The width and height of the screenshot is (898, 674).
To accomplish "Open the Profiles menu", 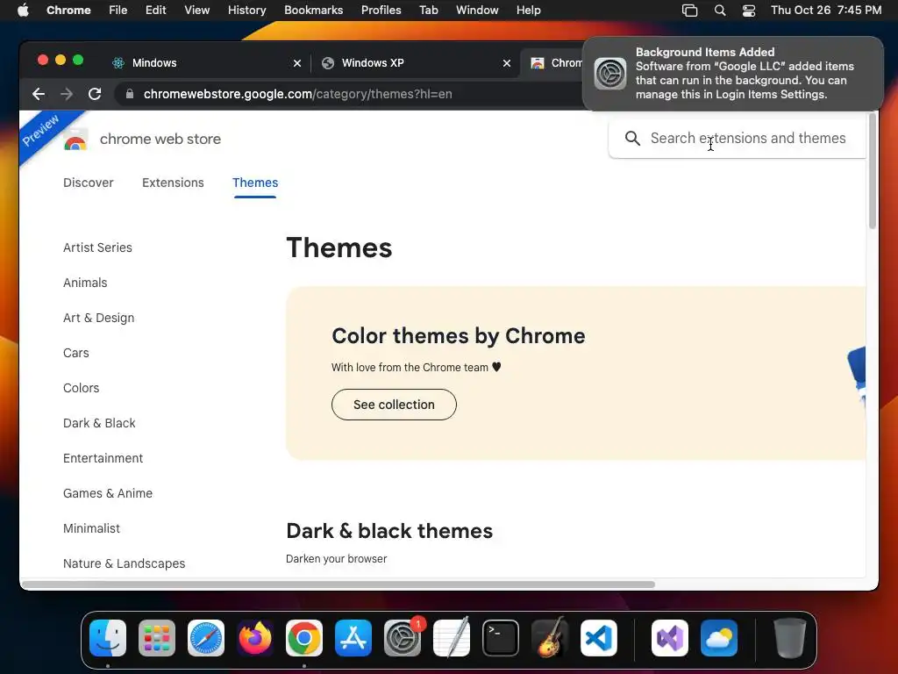I will (381, 11).
